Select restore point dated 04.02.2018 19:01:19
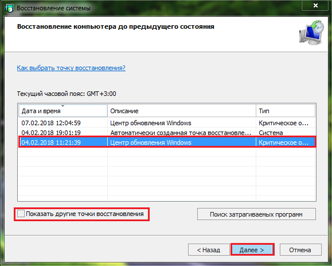 [x=167, y=133]
